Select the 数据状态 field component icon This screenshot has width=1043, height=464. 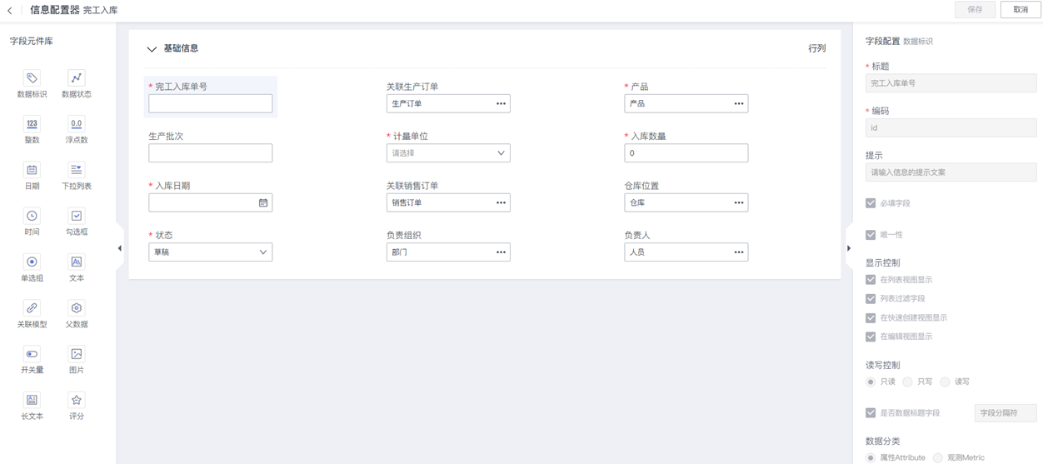pyautogui.click(x=77, y=78)
